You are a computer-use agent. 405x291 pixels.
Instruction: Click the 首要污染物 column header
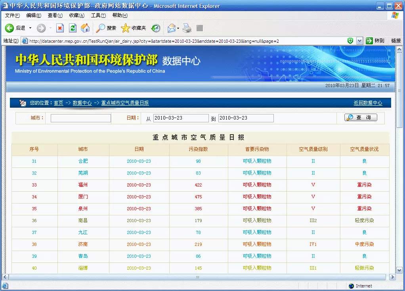[x=257, y=149]
